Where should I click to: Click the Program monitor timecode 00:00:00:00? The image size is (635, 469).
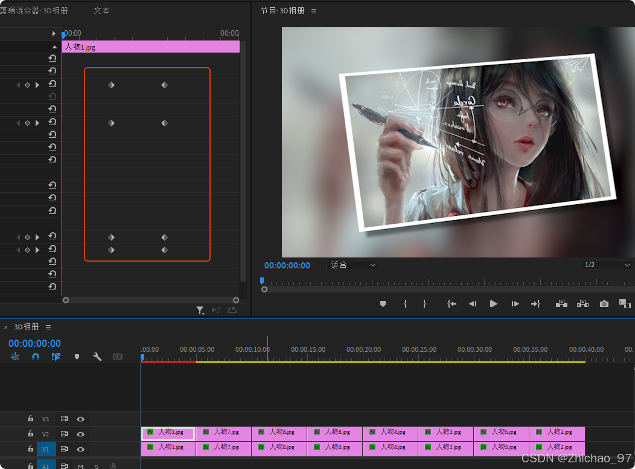(287, 265)
